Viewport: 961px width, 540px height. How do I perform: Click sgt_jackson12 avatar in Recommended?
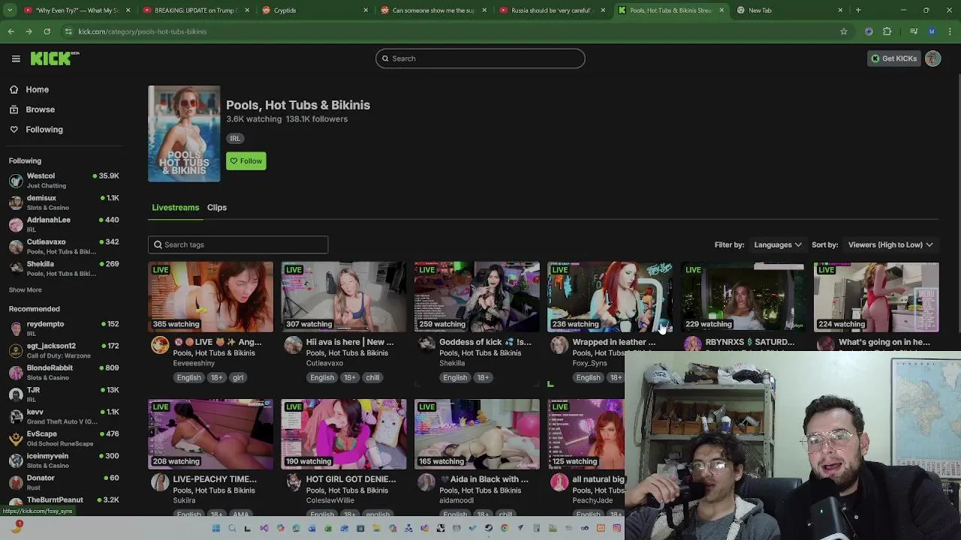[x=16, y=350]
